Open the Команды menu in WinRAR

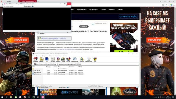[x=38, y=56]
